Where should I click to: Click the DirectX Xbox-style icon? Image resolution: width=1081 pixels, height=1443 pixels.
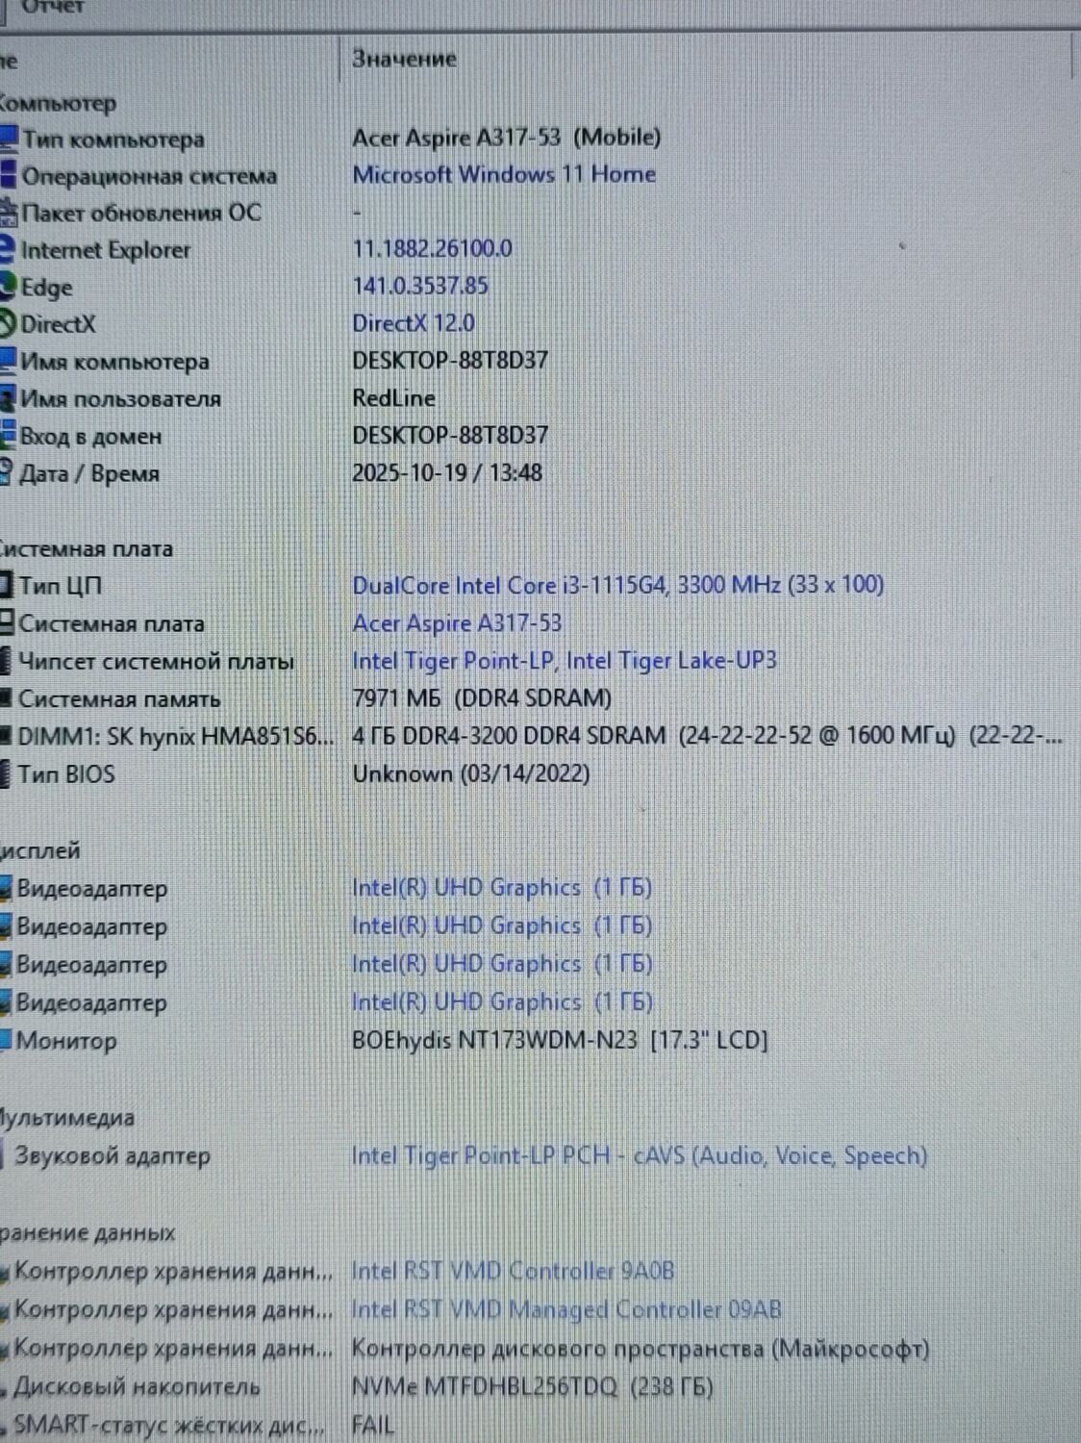click(8, 324)
